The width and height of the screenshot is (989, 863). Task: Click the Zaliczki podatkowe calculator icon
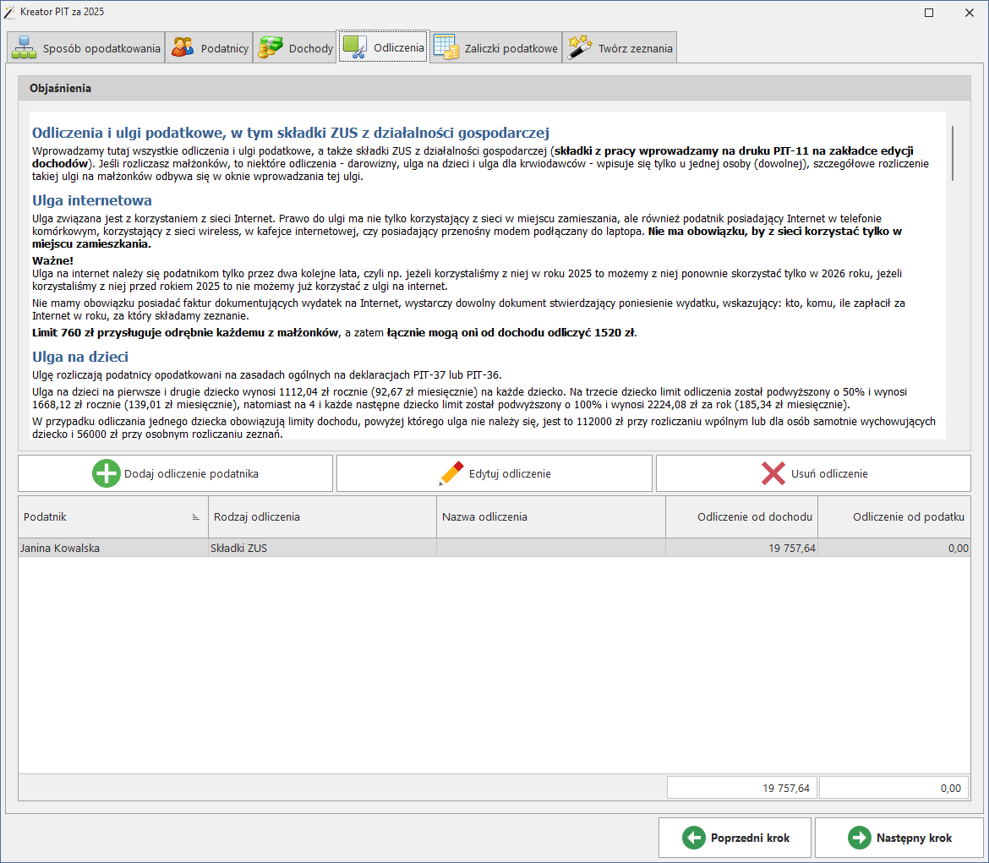[446, 48]
